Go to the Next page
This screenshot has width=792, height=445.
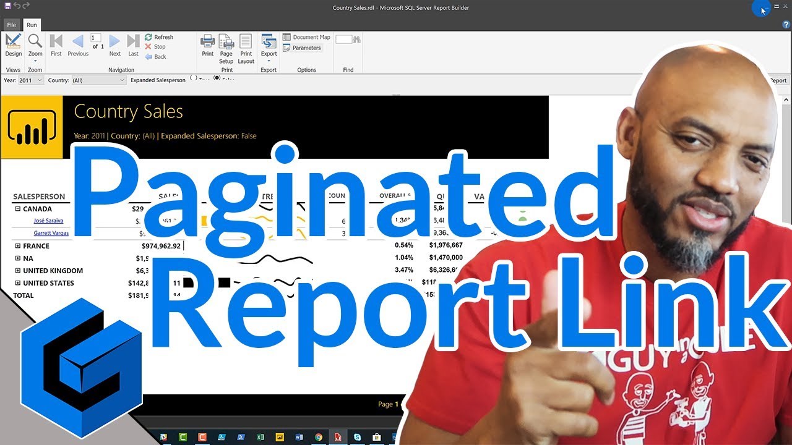[x=115, y=46]
